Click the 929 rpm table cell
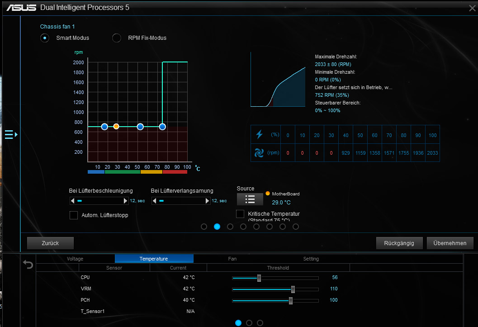 pos(345,153)
